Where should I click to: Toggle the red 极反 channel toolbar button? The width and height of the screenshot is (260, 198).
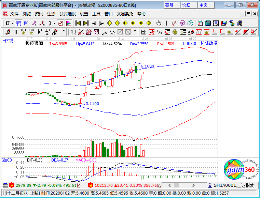(x=60, y=23)
